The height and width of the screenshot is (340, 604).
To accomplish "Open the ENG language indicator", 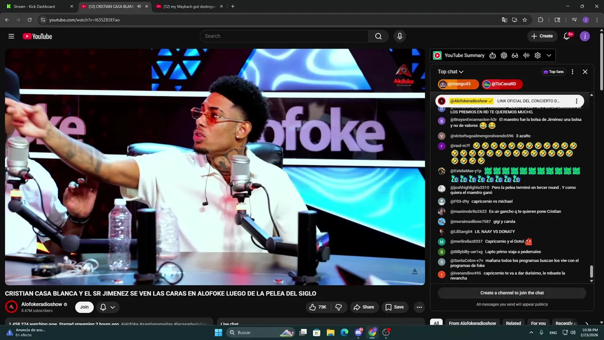I will (554, 332).
